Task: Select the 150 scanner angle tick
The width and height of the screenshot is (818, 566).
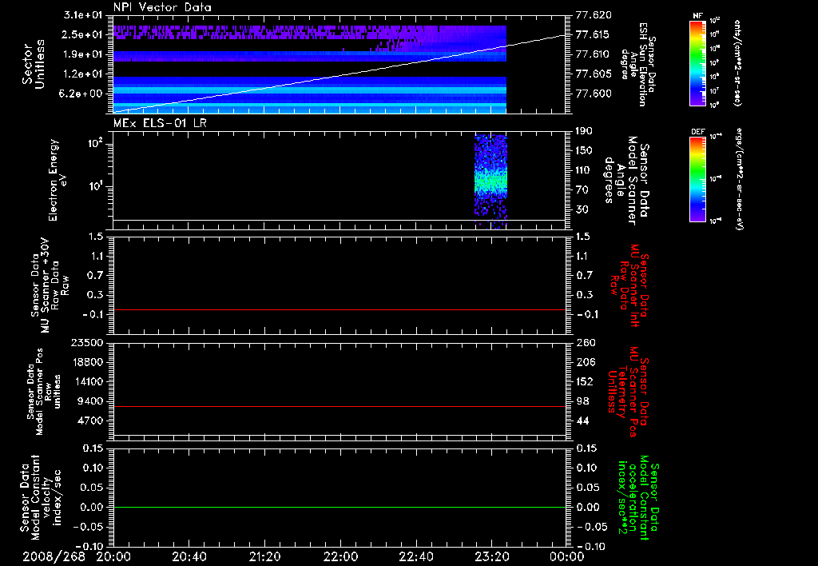Action: [584, 151]
